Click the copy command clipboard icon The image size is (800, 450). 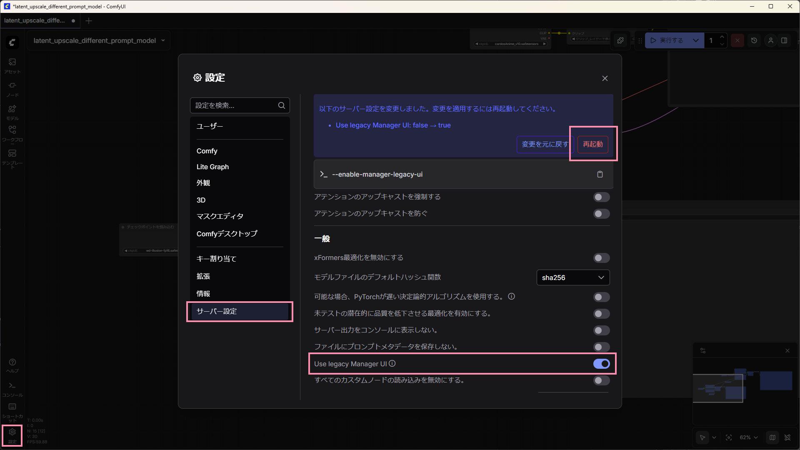(x=600, y=174)
